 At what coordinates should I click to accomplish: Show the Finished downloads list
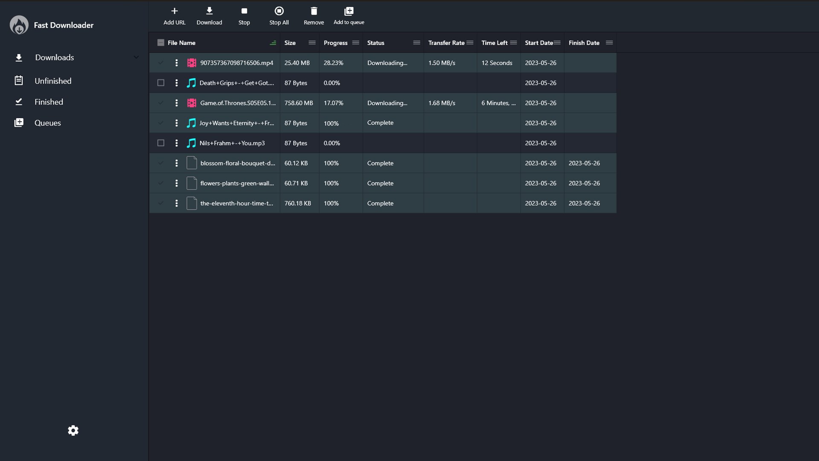[49, 102]
